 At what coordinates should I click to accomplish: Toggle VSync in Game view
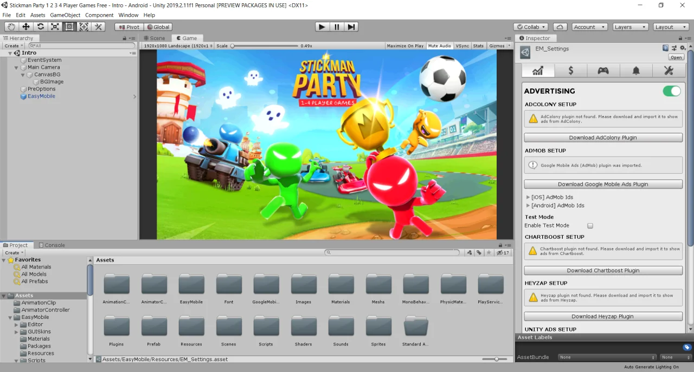coord(462,46)
